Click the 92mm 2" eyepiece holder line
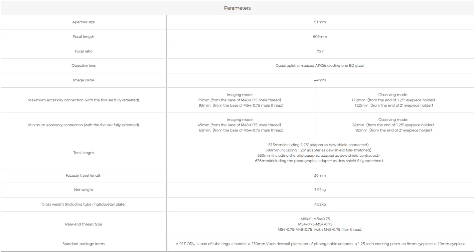The image size is (475, 252). [393, 130]
